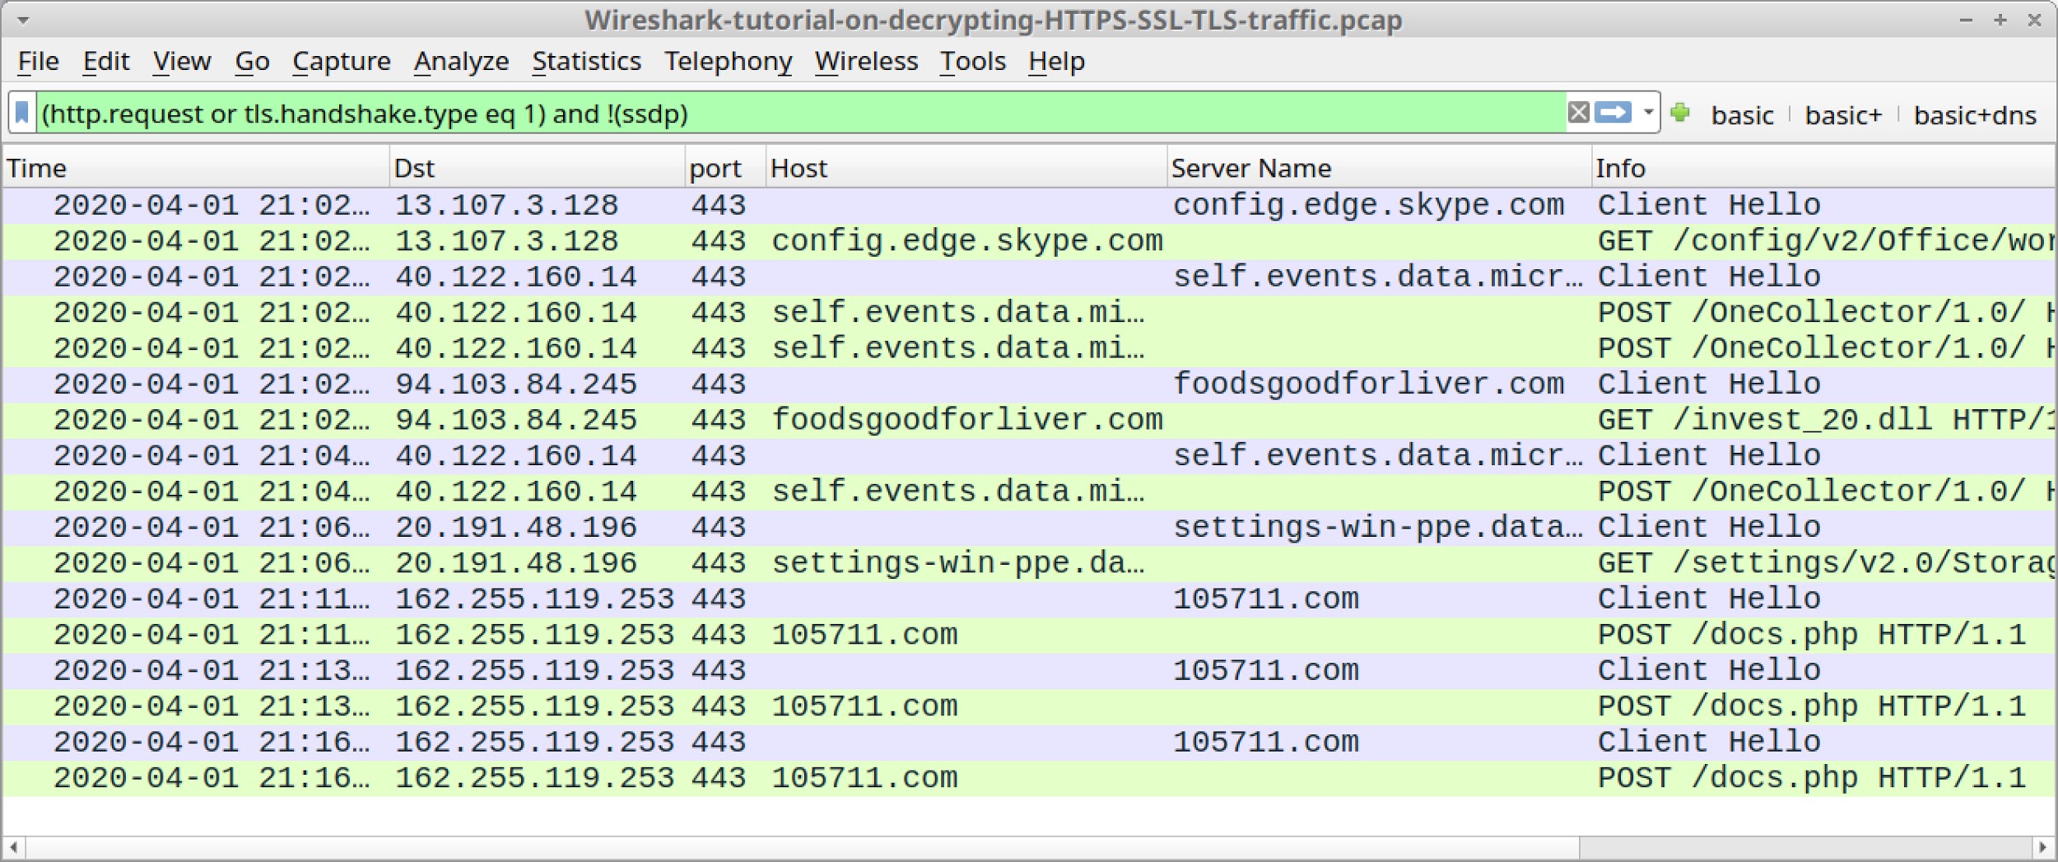Clear the display filter using the X icon
2058x862 pixels.
pos(1578,114)
